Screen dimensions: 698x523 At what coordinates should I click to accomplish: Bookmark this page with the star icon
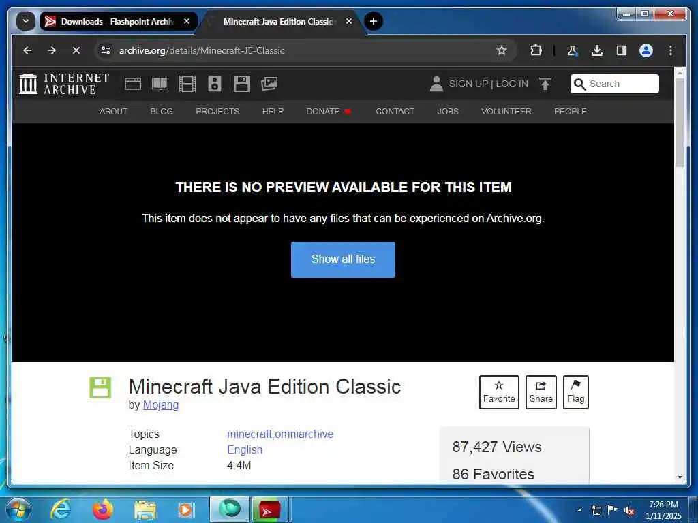502,50
